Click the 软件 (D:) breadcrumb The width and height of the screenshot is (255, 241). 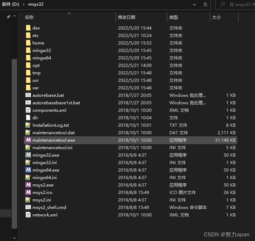click(x=11, y=4)
